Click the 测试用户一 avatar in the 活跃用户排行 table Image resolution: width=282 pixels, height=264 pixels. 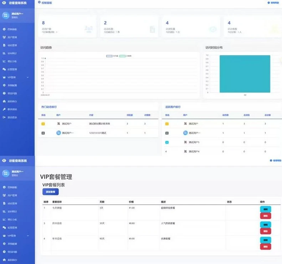point(185,133)
